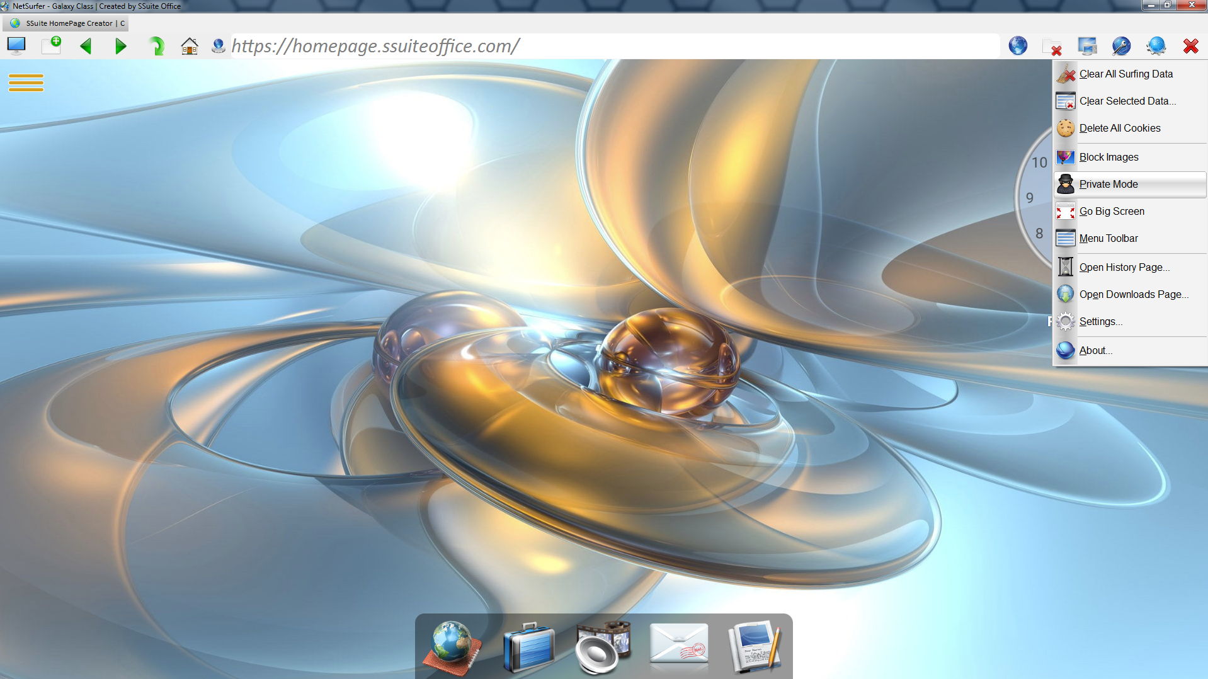Go to the home page via house icon
Screen dimensions: 1208x679
(x=190, y=46)
